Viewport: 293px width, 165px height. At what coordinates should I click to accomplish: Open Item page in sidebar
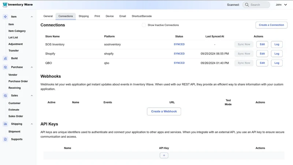(x=11, y=24)
